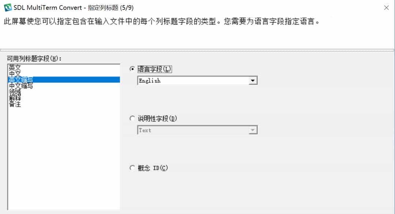Enable the 语言字段 radio button
This screenshot has width=395, height=214.
point(132,69)
